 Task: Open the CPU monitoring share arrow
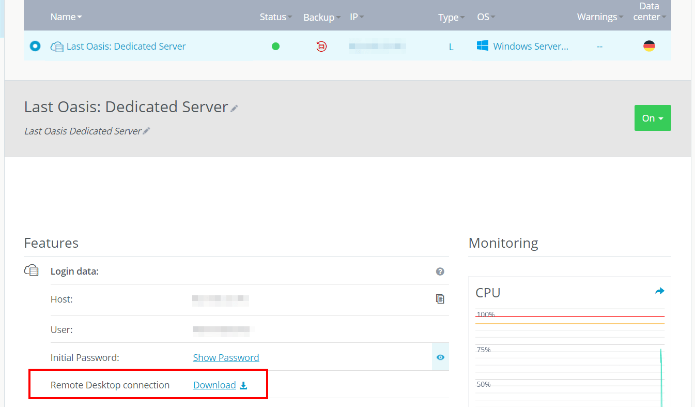click(659, 291)
